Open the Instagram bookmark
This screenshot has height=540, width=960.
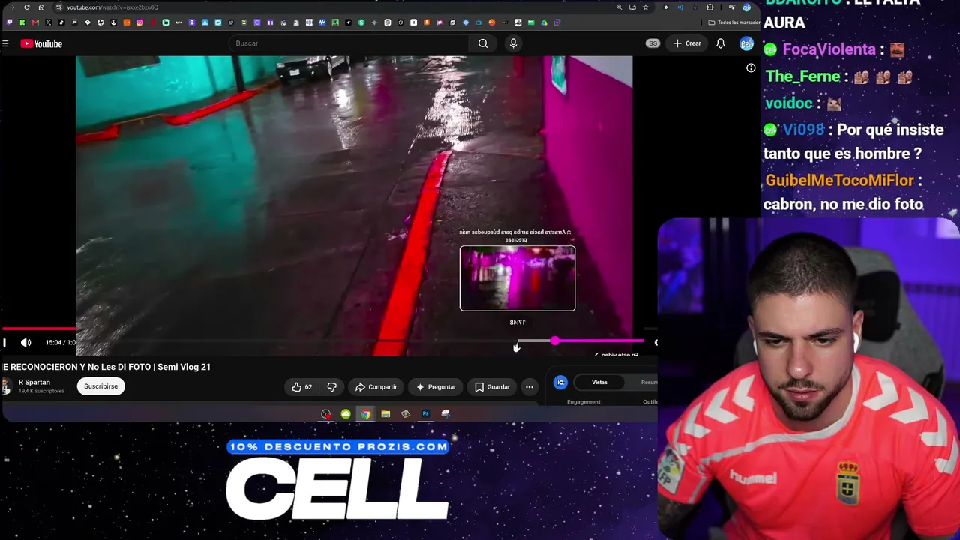(139, 22)
